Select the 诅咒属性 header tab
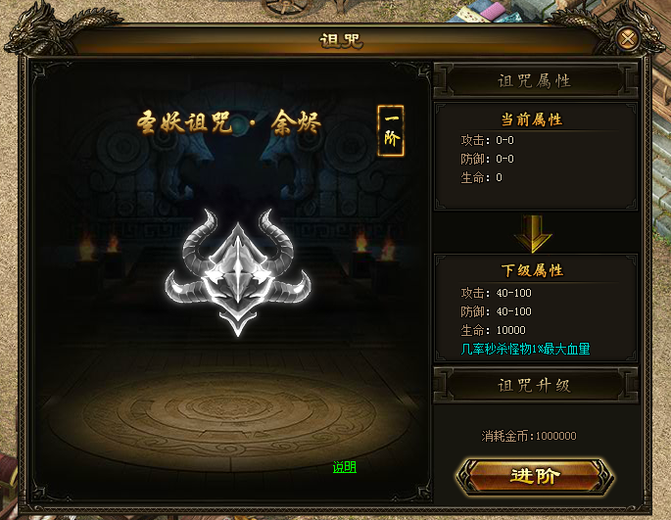Viewport: 671px width, 520px height. click(536, 80)
